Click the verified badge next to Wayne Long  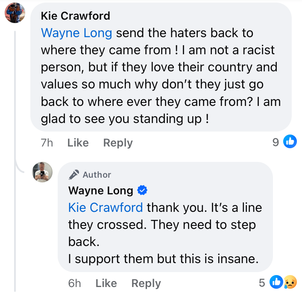[x=142, y=190]
